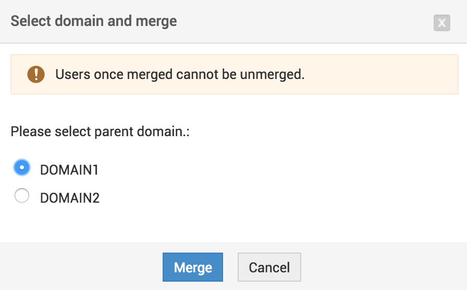Screen dimensions: 467x290
Task: Dismiss the dialog using Cancel
Action: [269, 267]
